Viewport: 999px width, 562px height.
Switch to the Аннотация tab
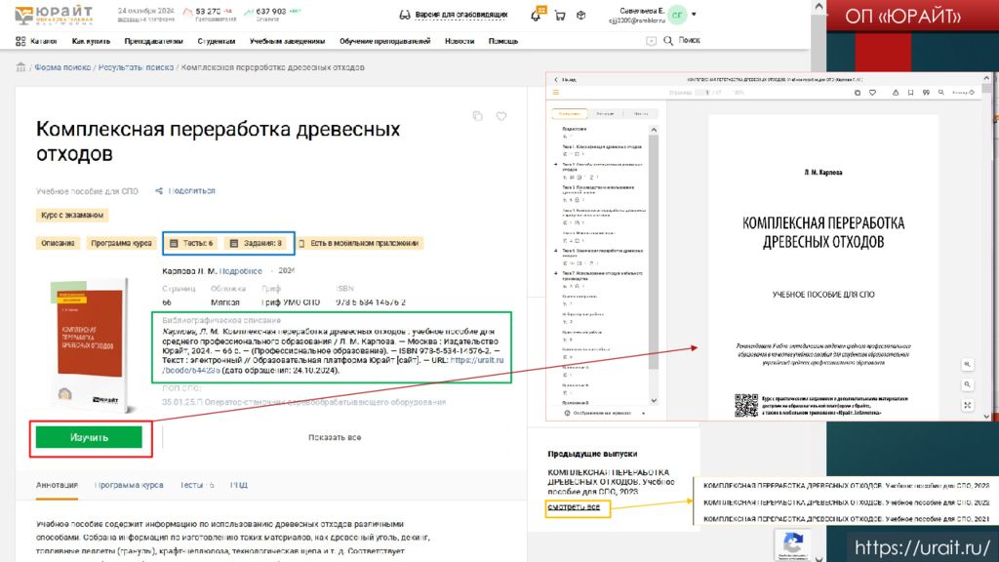coord(57,485)
